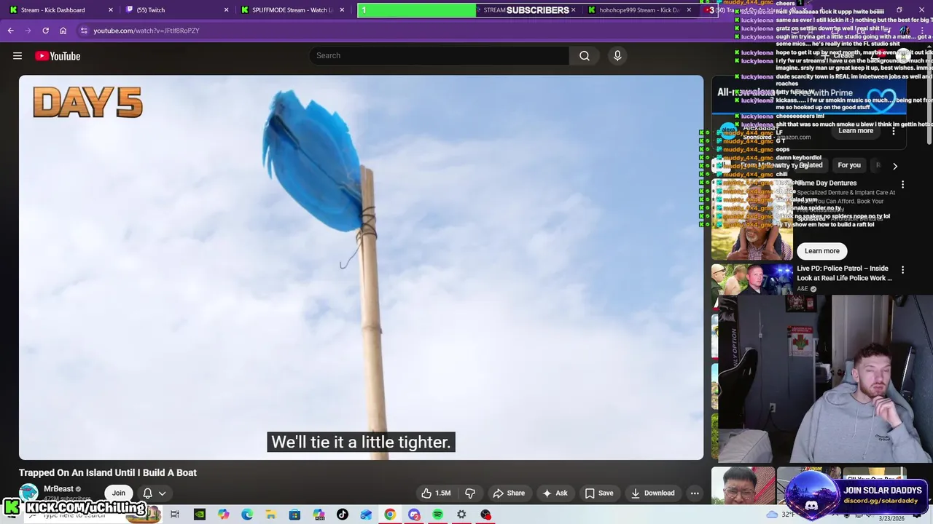Screen dimensions: 933x524
Task: Open options for Live PD video
Action: coord(902,270)
